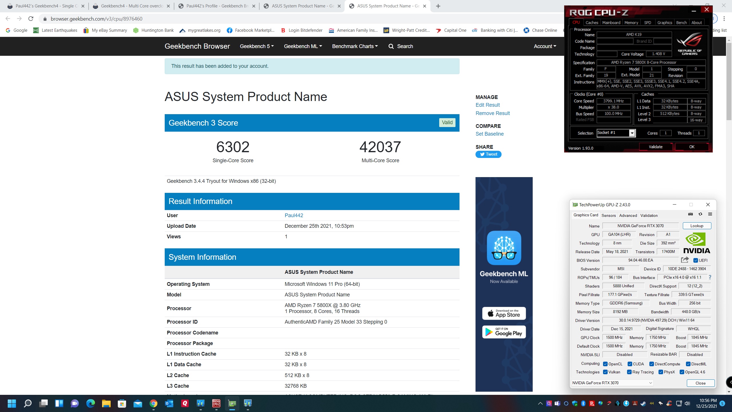
Task: Toggle the CUDA checkbox
Action: tap(630, 364)
